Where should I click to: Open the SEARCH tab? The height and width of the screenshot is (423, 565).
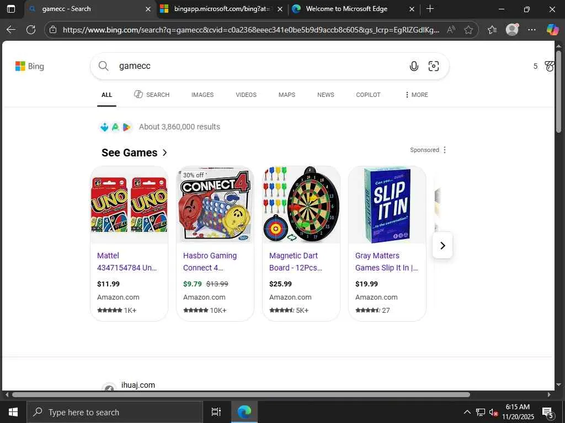click(x=152, y=95)
